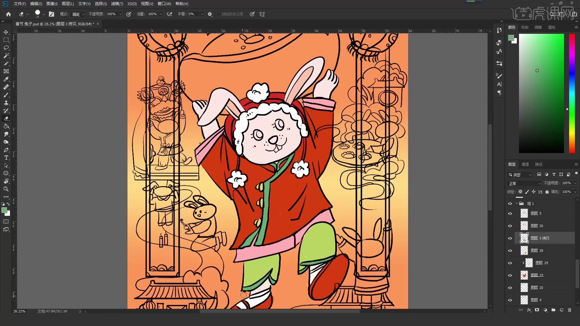
Task: Hide layer 图层 5
Action: click(x=510, y=213)
